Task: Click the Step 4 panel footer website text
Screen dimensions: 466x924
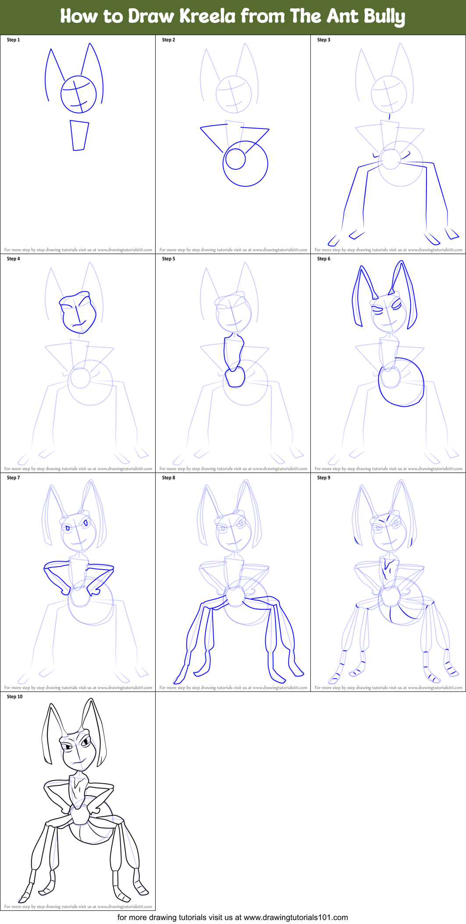Action: 78,469
